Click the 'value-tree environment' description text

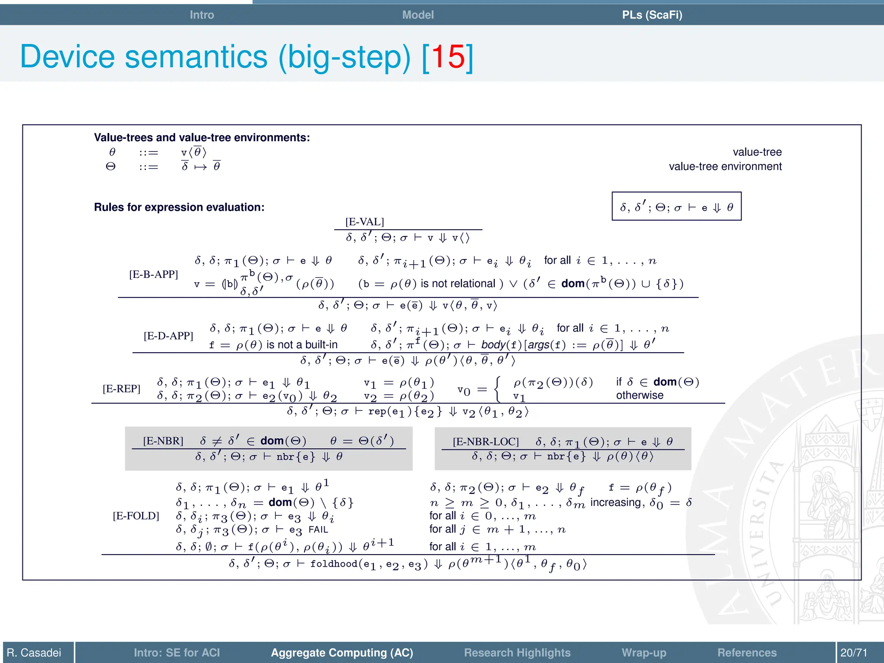(725, 167)
